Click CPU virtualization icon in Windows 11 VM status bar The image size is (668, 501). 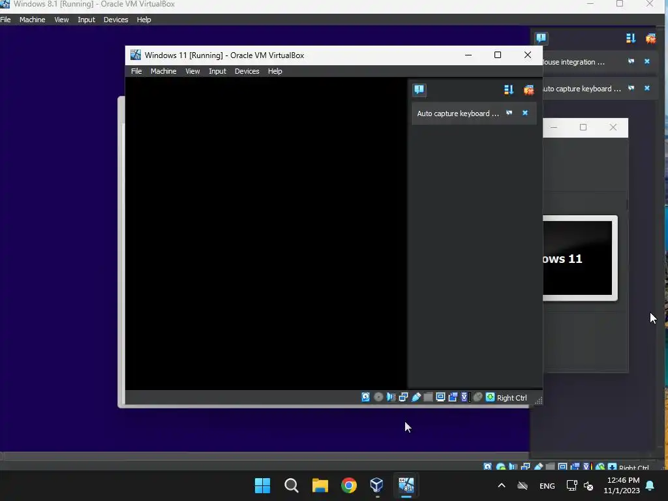[464, 397]
